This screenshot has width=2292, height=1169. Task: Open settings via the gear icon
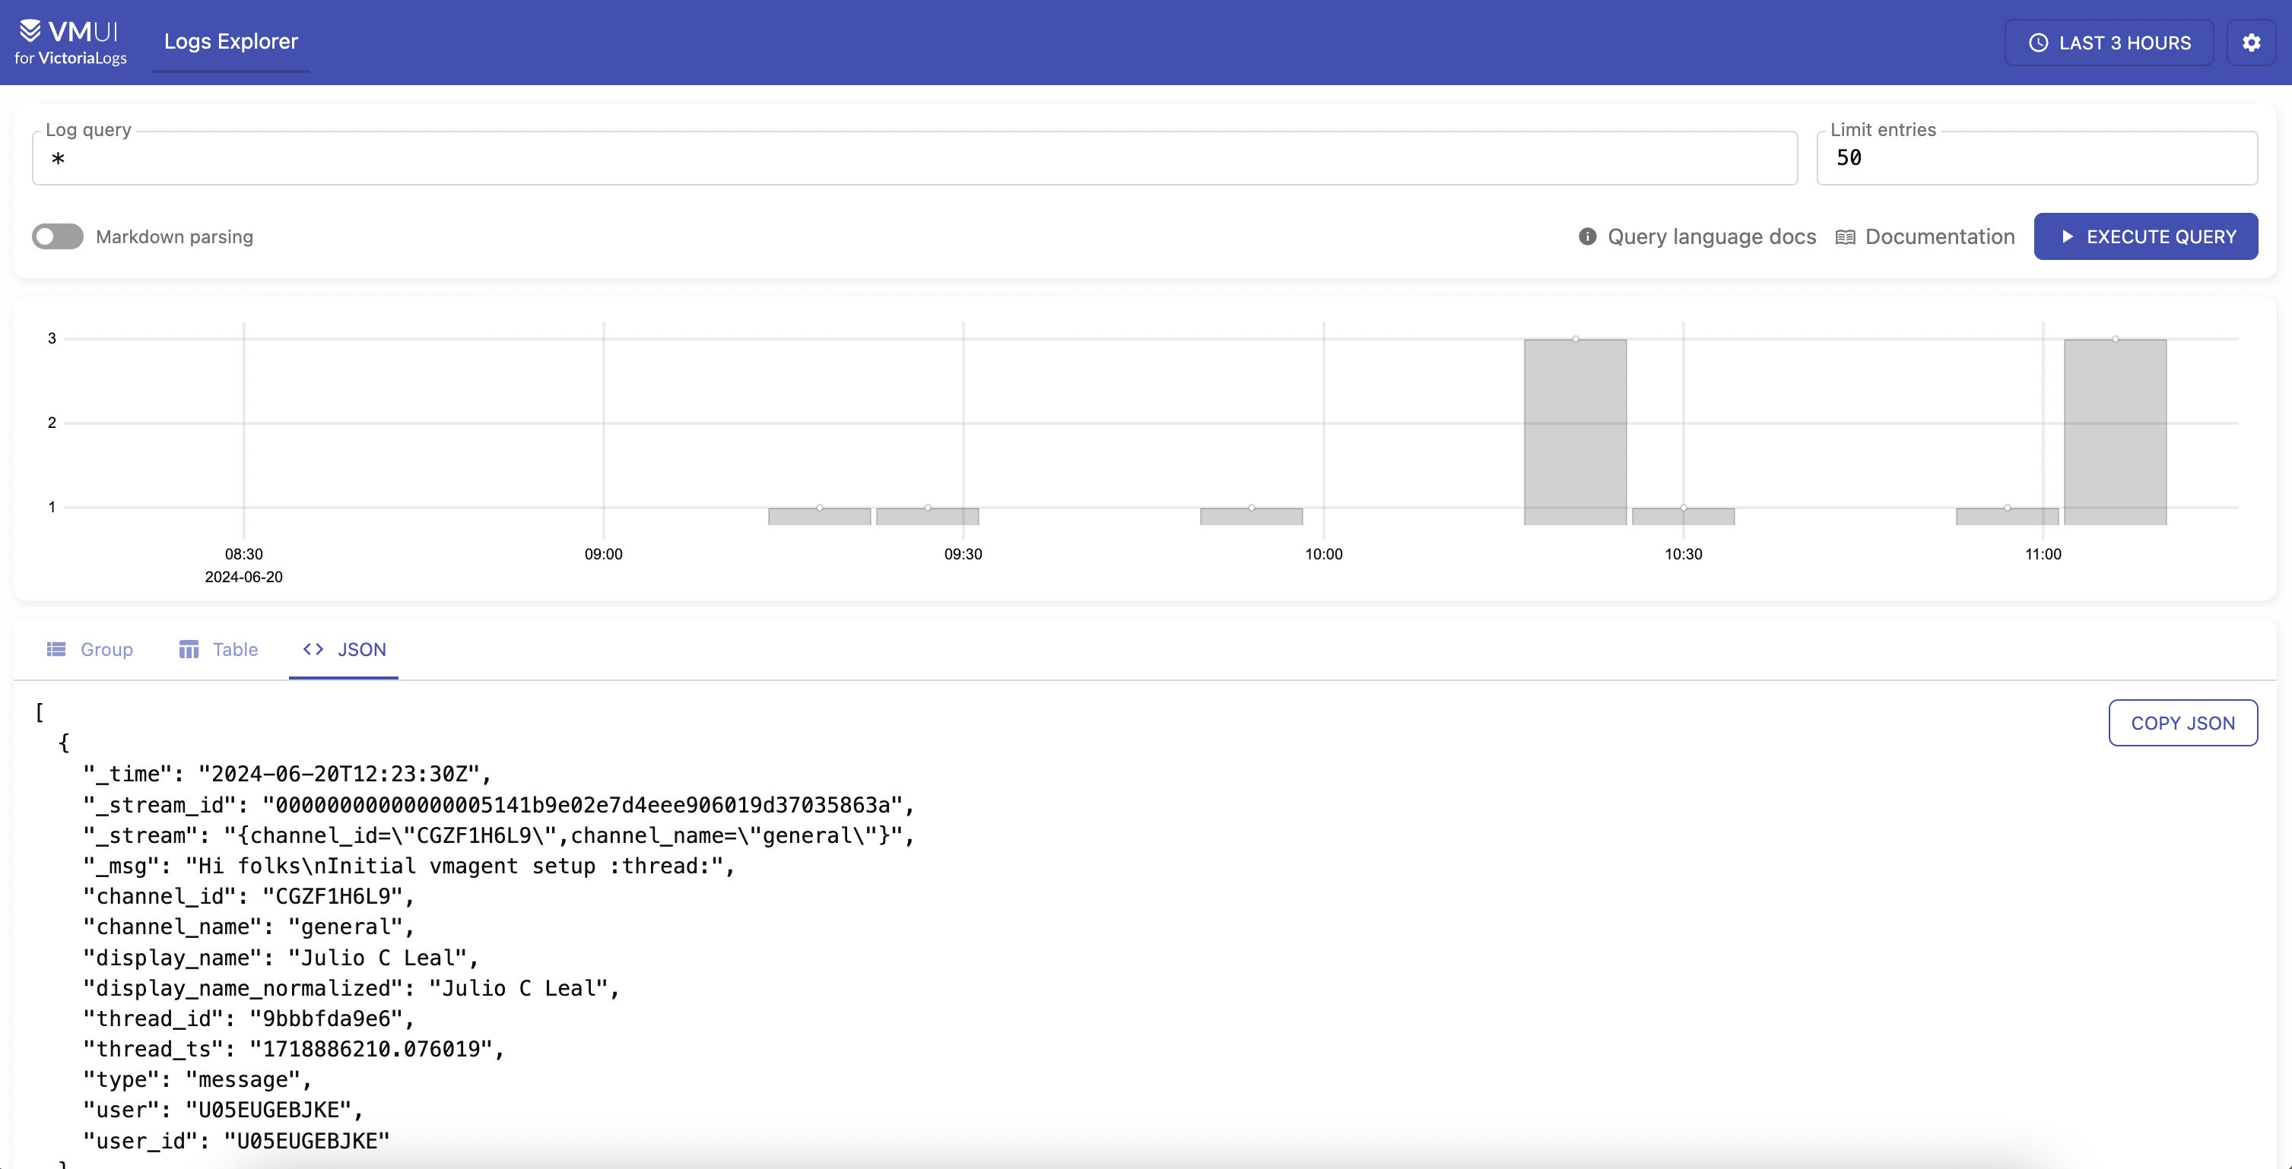tap(2251, 43)
